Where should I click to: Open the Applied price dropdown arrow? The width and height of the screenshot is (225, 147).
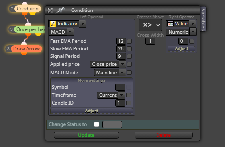(x=122, y=64)
